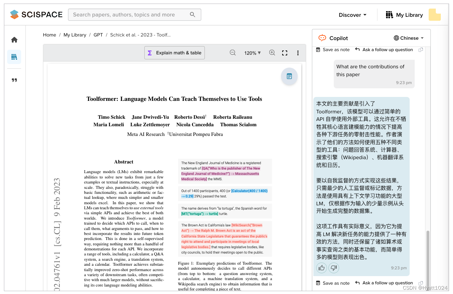
Task: Open My Library in the header
Action: click(x=404, y=15)
